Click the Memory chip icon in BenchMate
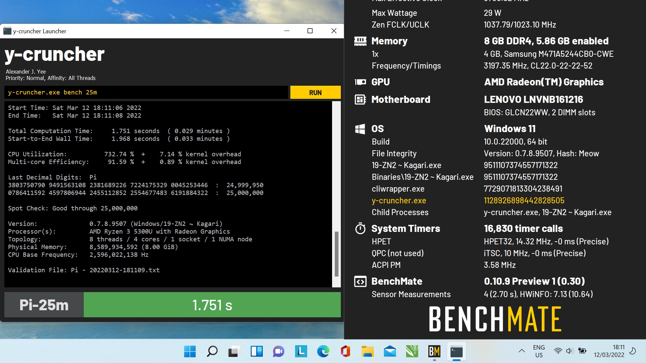Image resolution: width=646 pixels, height=363 pixels. (360, 41)
